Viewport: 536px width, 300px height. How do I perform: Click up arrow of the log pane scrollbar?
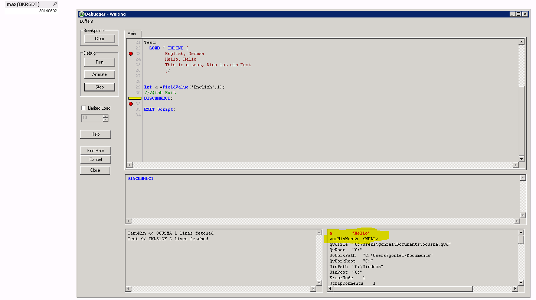(x=319, y=233)
